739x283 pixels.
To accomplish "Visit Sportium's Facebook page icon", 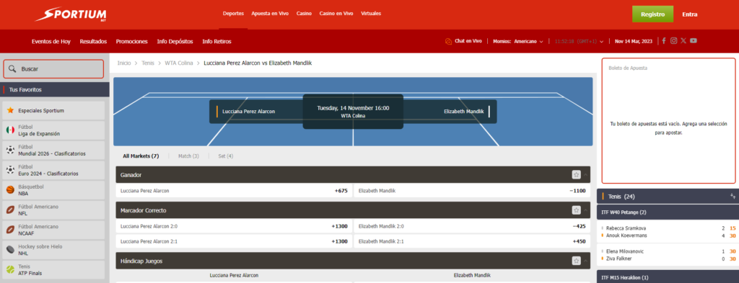I will click(664, 41).
